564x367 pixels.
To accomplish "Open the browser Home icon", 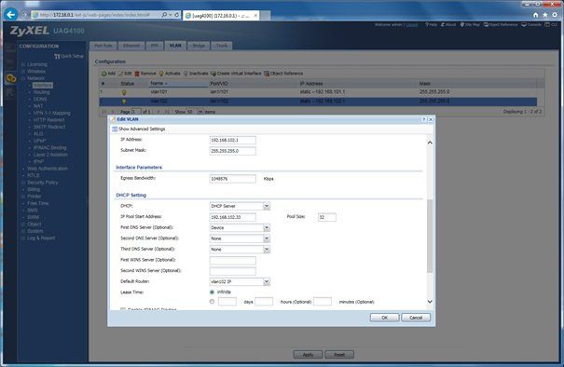I will pos(536,15).
